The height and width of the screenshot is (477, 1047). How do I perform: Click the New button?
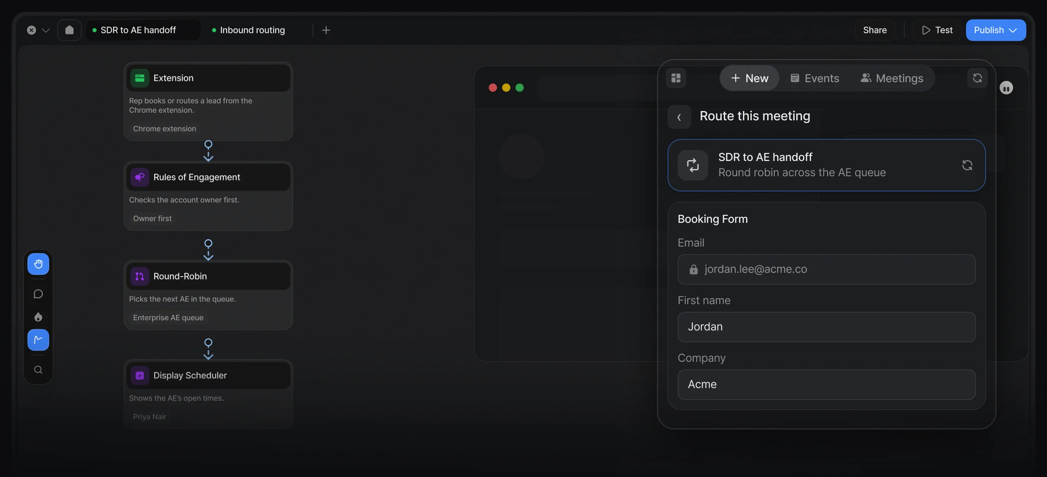750,78
